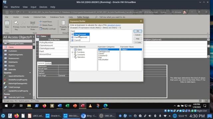Select CustomerID in Expression Categories
213x119 pixels.
point(103,56)
